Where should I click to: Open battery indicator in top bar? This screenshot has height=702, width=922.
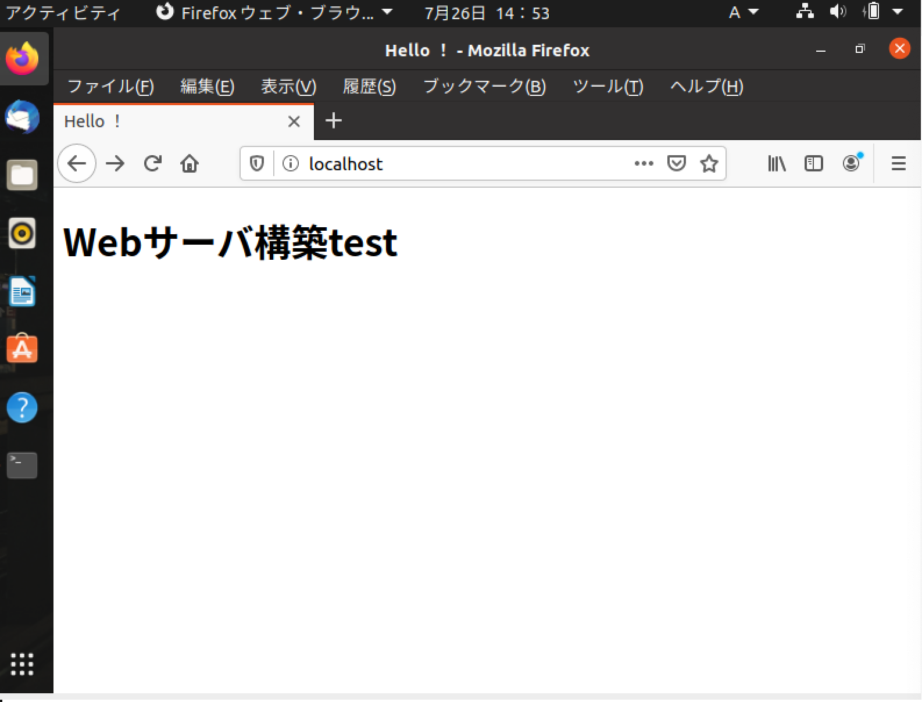tap(871, 12)
